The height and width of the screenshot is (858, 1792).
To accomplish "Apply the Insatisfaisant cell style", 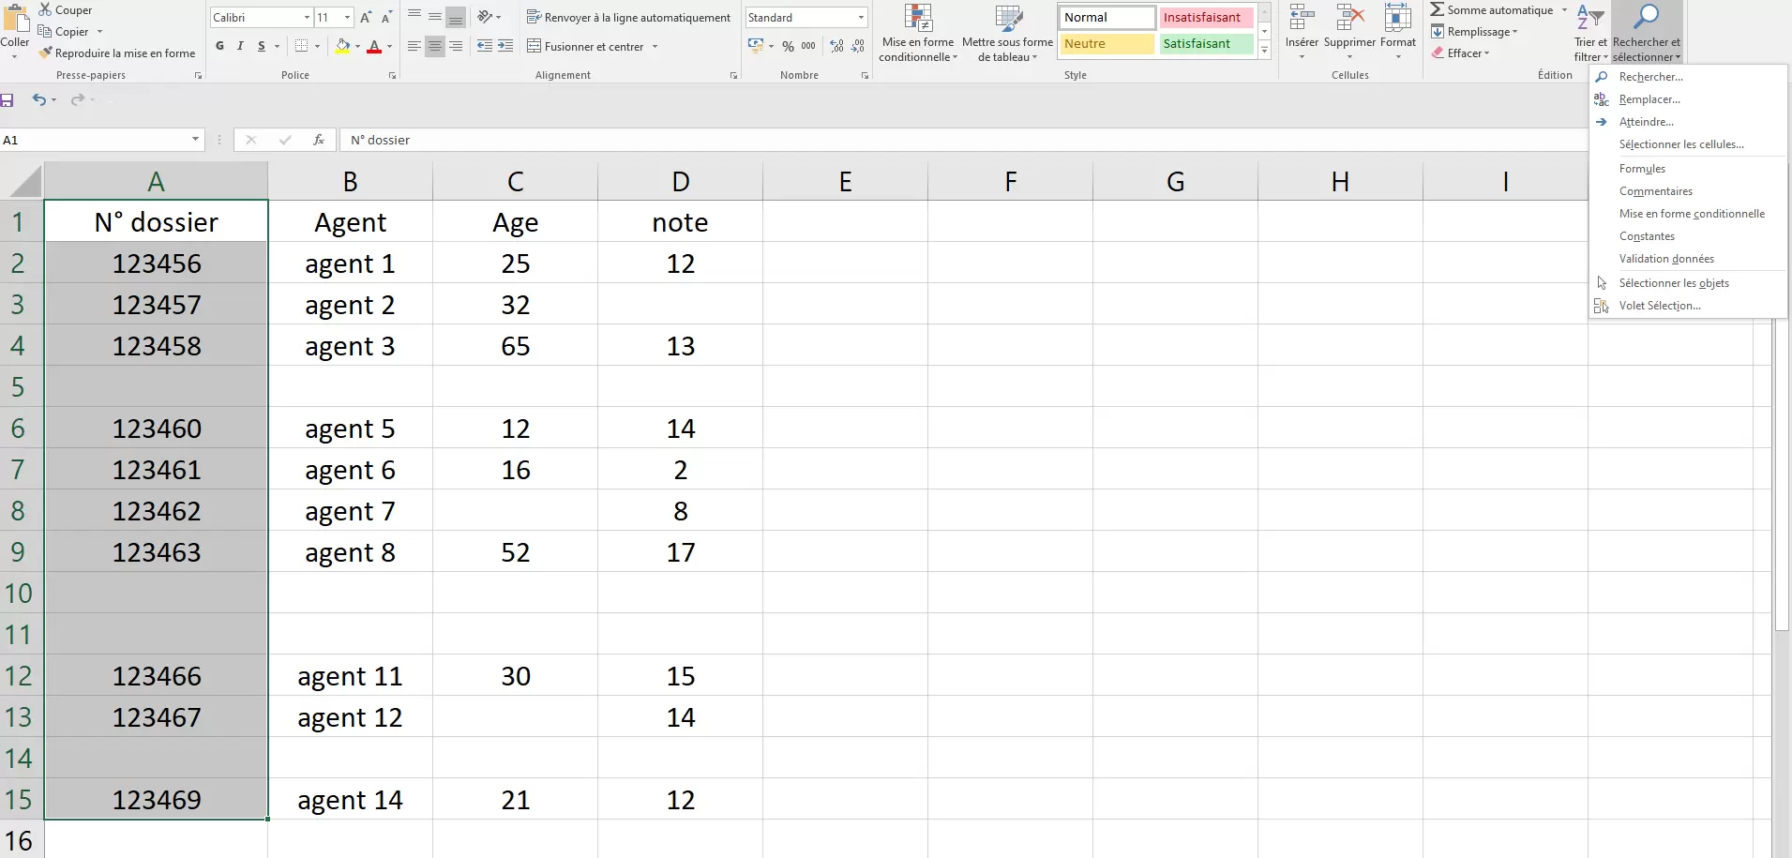I will click(1207, 17).
